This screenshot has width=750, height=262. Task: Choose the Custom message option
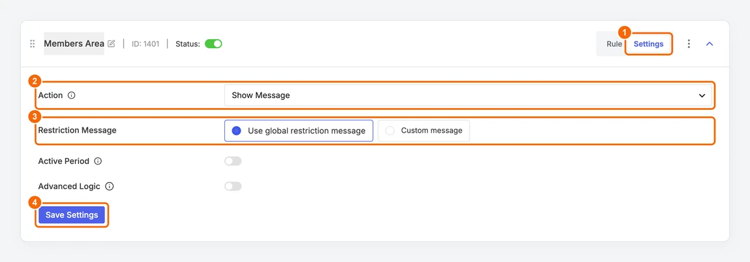[x=424, y=131]
